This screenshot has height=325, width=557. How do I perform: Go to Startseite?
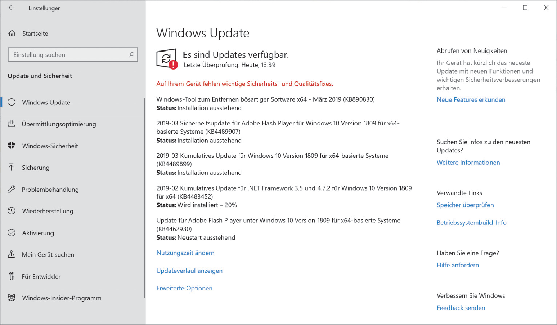pos(35,34)
